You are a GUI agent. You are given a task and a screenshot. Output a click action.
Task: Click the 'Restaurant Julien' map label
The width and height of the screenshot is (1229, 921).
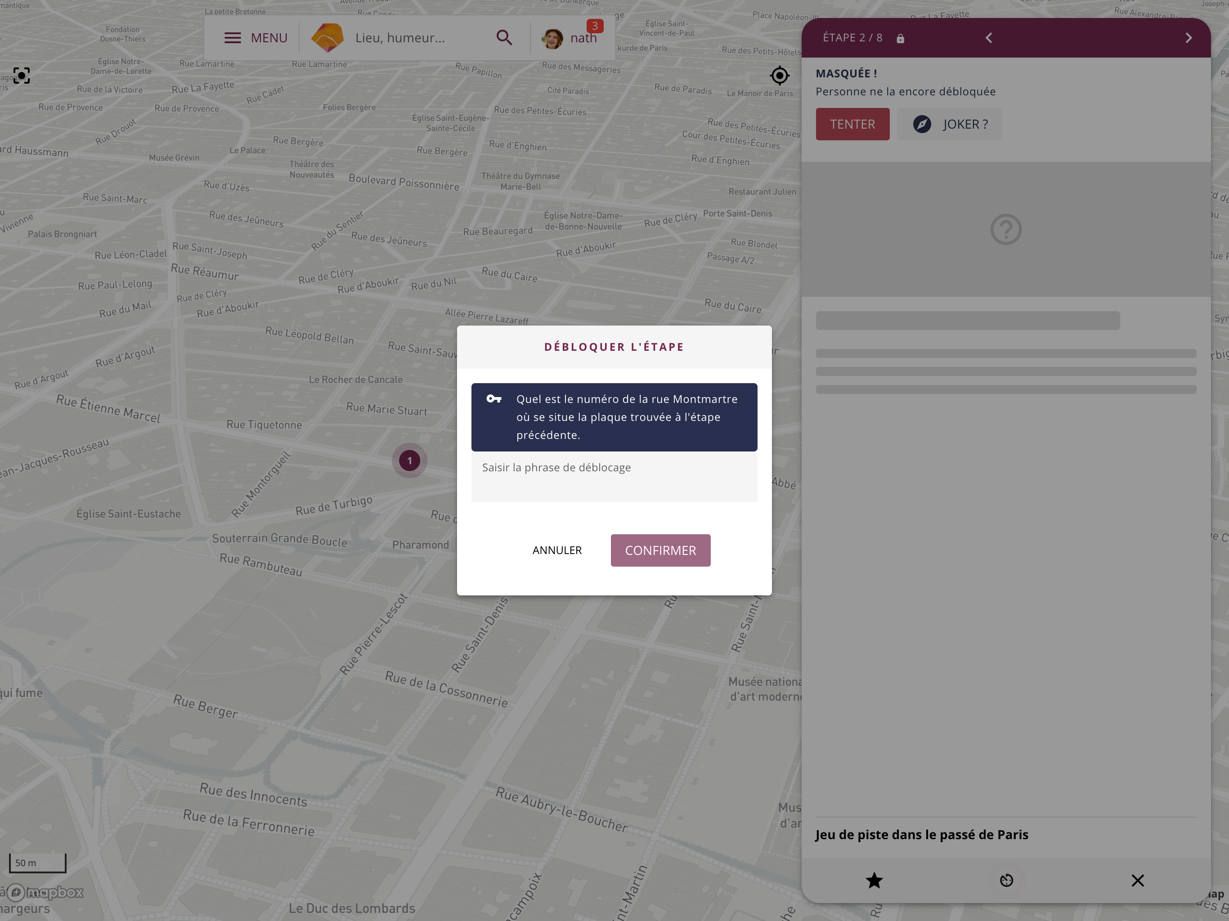point(762,192)
